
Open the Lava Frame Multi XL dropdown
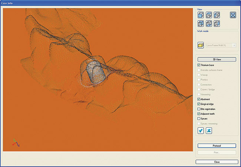[x=234, y=45]
